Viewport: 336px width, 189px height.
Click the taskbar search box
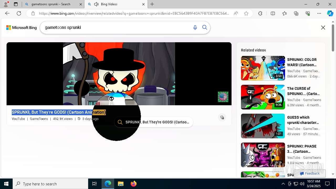pyautogui.click(x=50, y=184)
